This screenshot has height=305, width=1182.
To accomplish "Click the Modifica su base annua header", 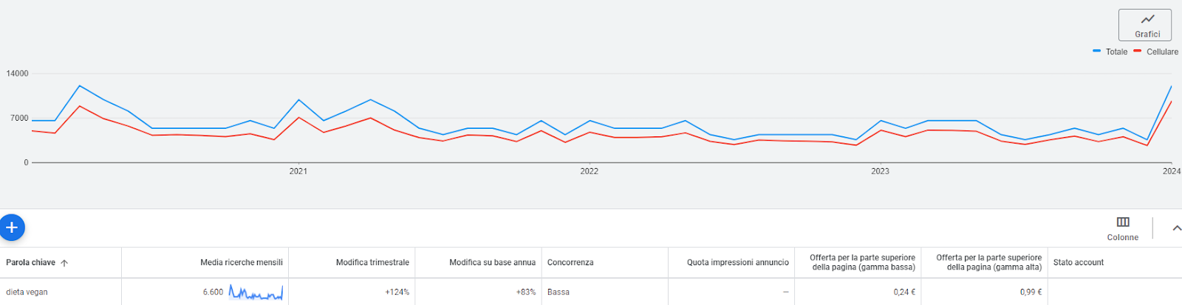I will [492, 262].
